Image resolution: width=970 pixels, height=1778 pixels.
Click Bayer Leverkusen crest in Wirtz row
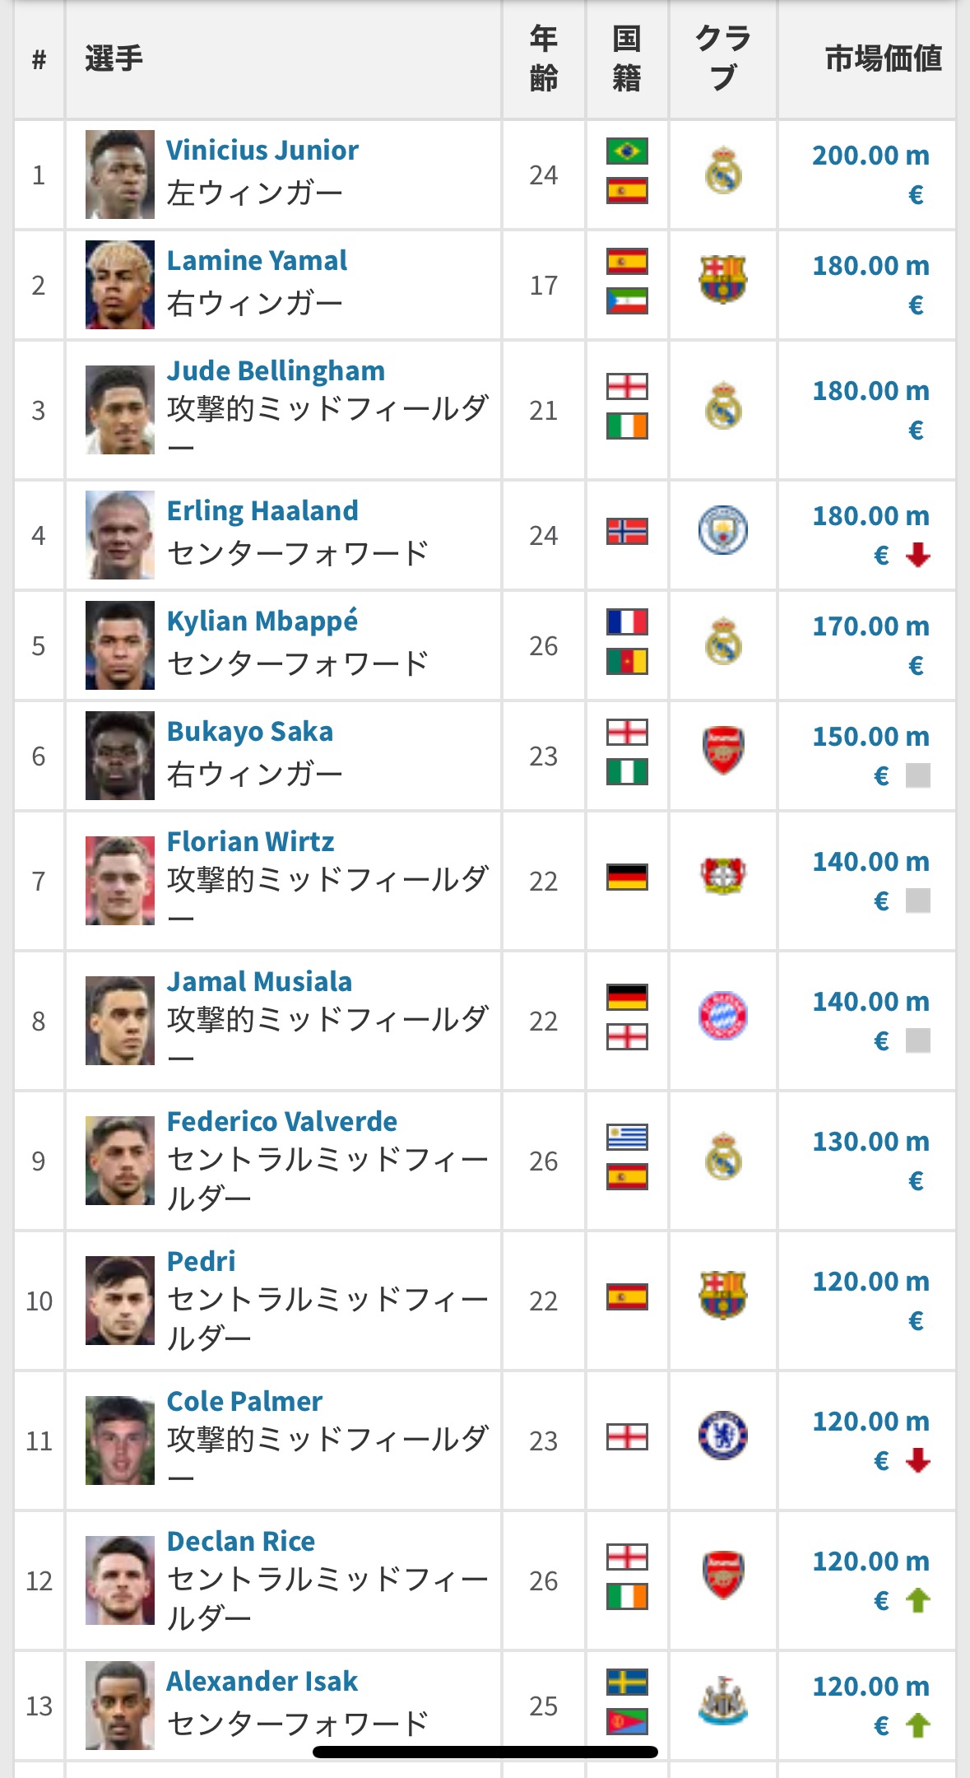click(723, 876)
